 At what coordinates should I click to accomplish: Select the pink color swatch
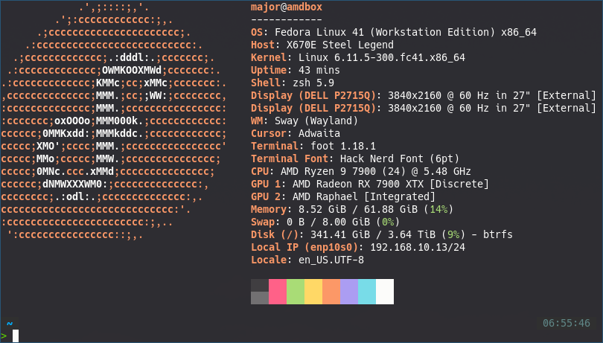[x=278, y=292]
